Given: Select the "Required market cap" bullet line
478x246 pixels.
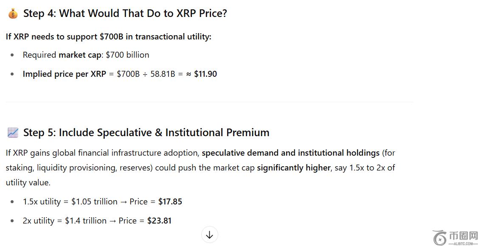Looking at the screenshot, I should click(86, 55).
